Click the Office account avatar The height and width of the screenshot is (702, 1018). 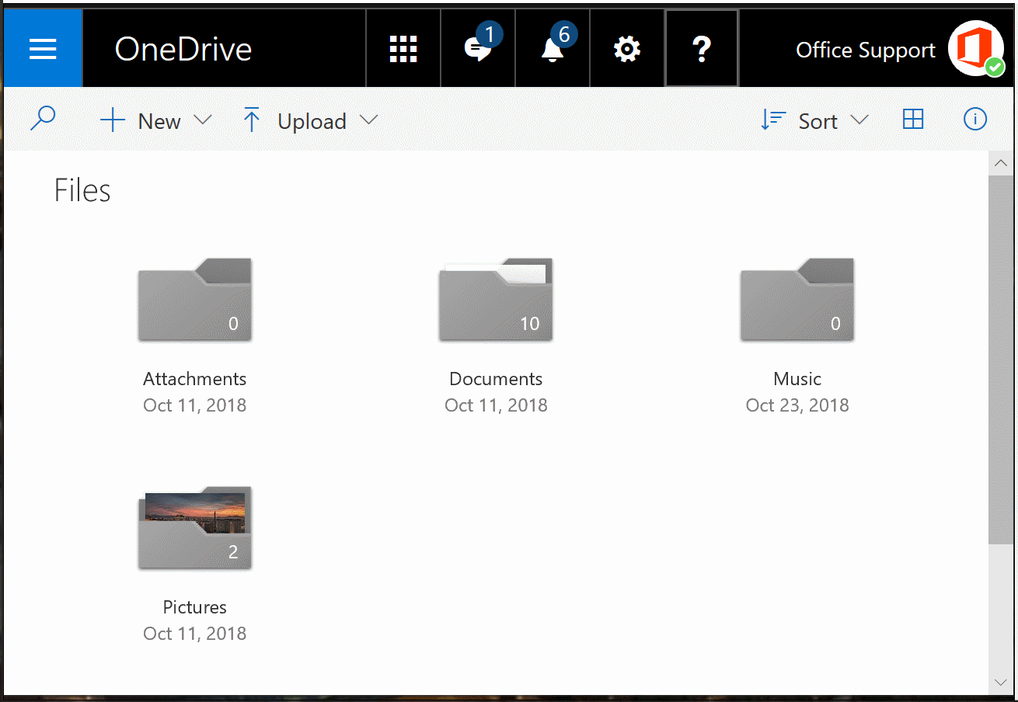pos(978,48)
